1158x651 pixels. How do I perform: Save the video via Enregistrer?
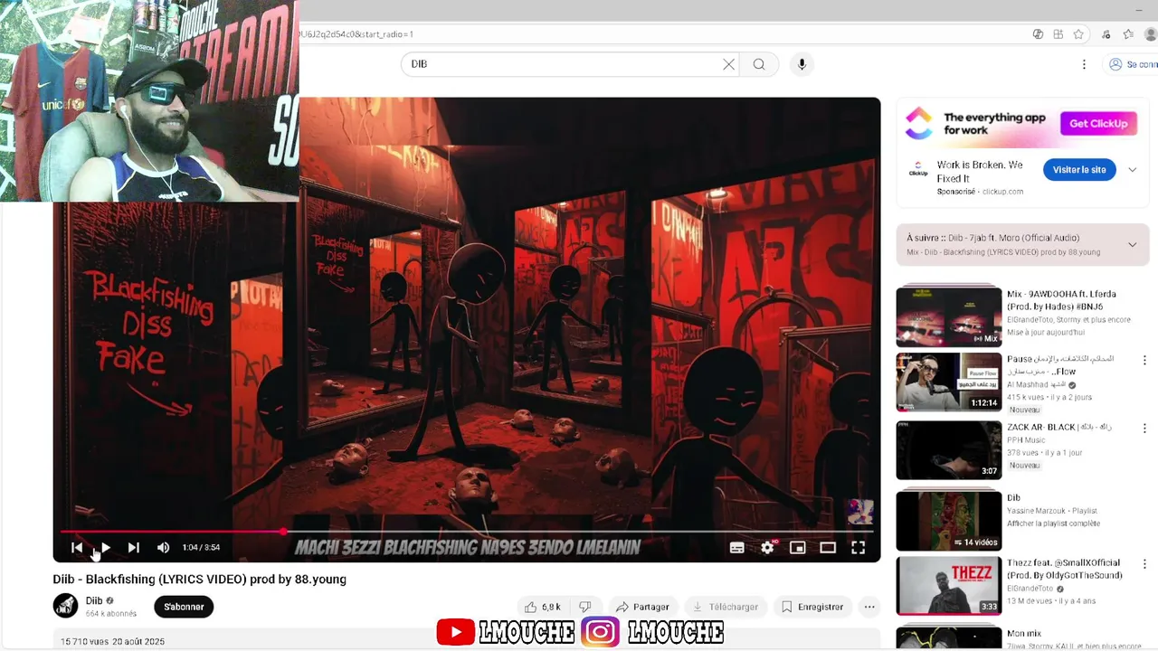tap(812, 607)
